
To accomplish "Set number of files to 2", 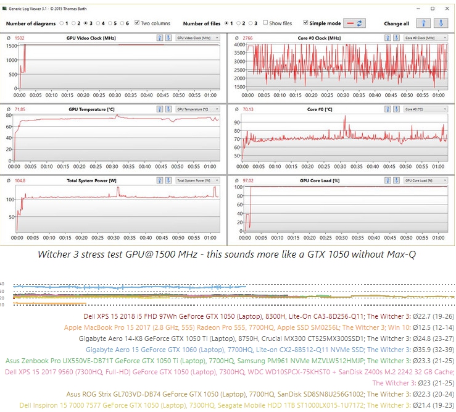I will pos(238,23).
